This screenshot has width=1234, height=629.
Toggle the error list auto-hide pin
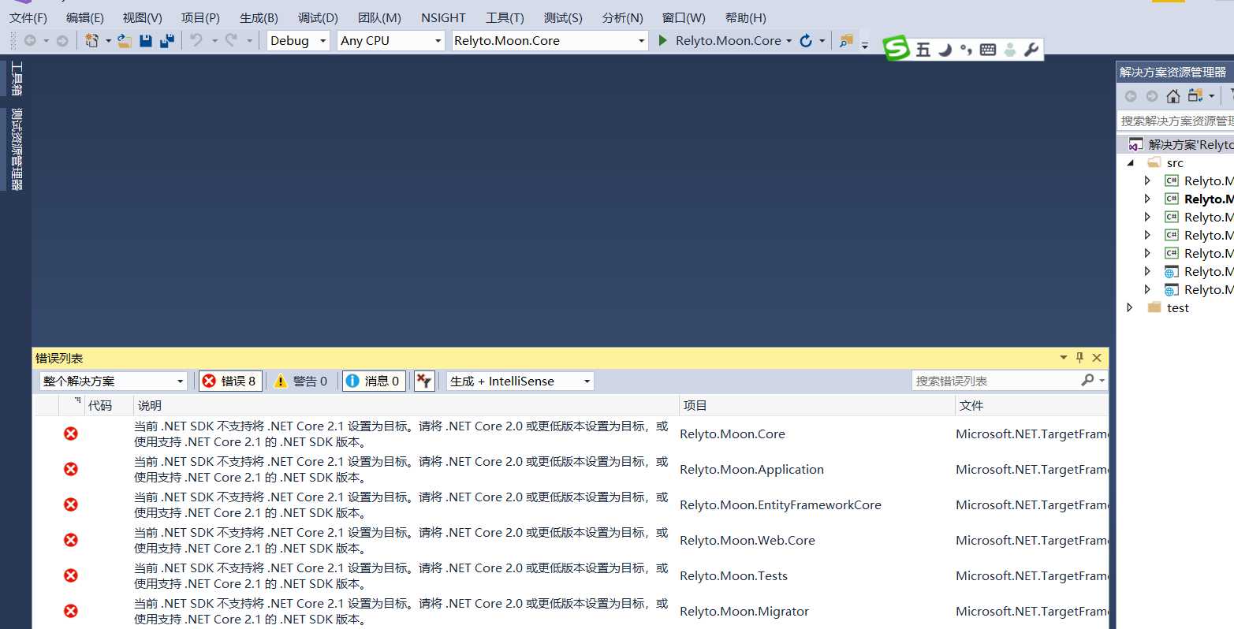[x=1079, y=358]
